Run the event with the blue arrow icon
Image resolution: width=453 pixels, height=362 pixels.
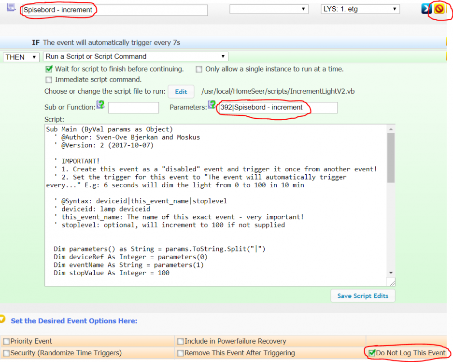click(426, 9)
